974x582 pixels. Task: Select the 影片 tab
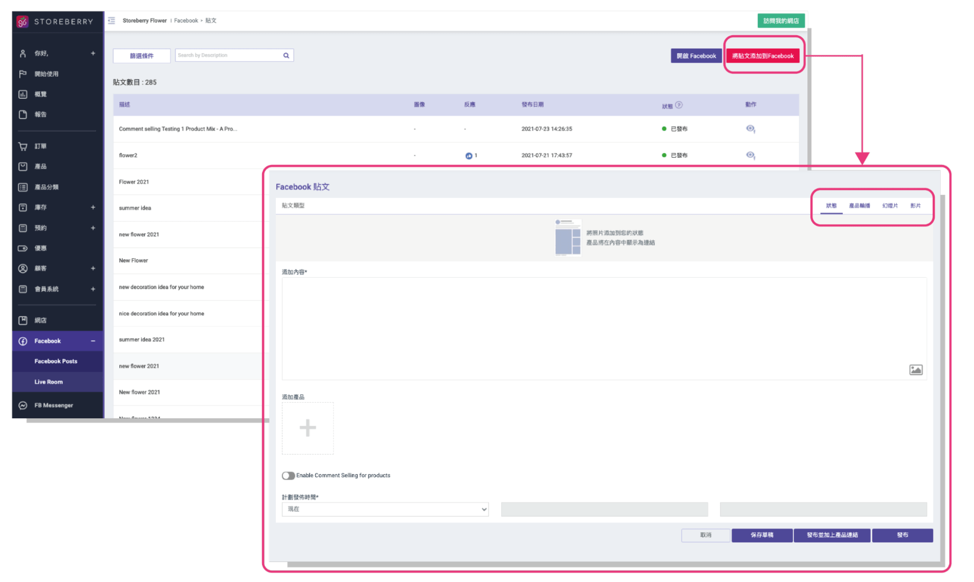916,206
